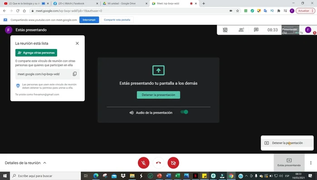
Task: Close the Google Drive tab
Action: 146,4
